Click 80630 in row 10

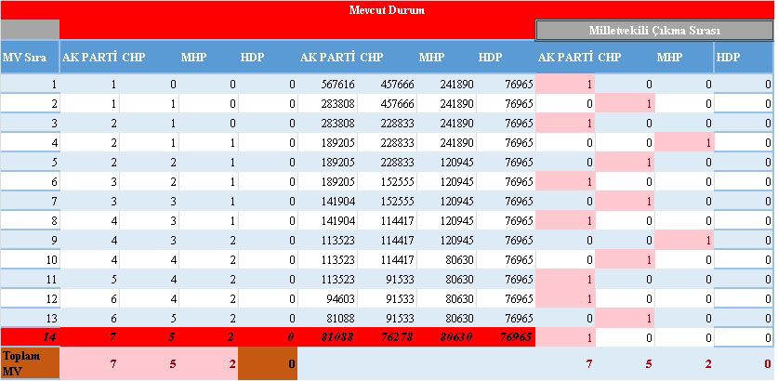(446, 259)
